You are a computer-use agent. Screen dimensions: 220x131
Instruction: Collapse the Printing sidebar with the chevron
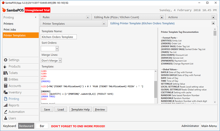tap(36, 17)
